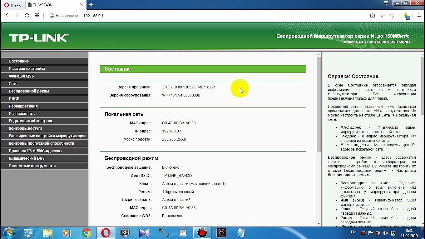Expand Переадресация menu section

pos(44,106)
